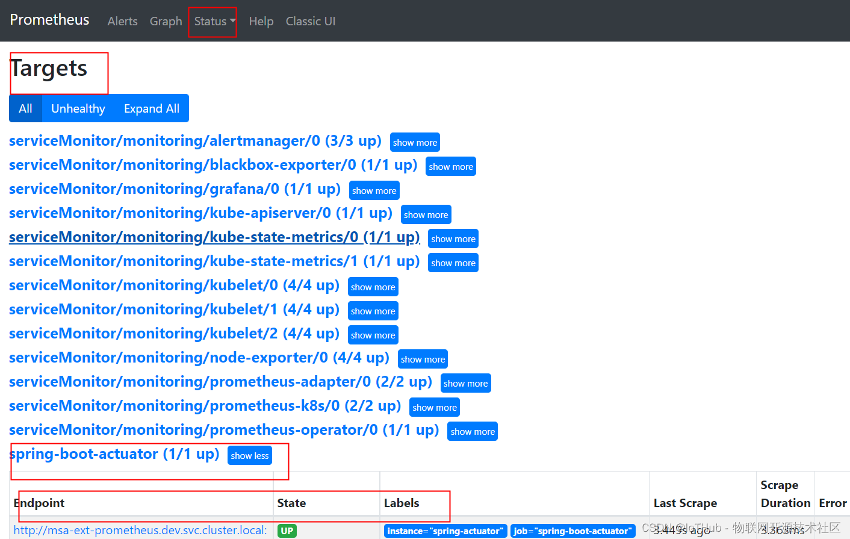Switch to Classic UI
The width and height of the screenshot is (850, 539).
(x=311, y=21)
